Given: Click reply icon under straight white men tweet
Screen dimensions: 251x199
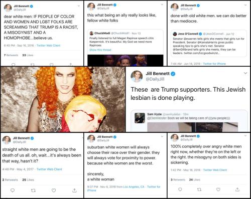Looking at the screenshot, I should point(13,190).
